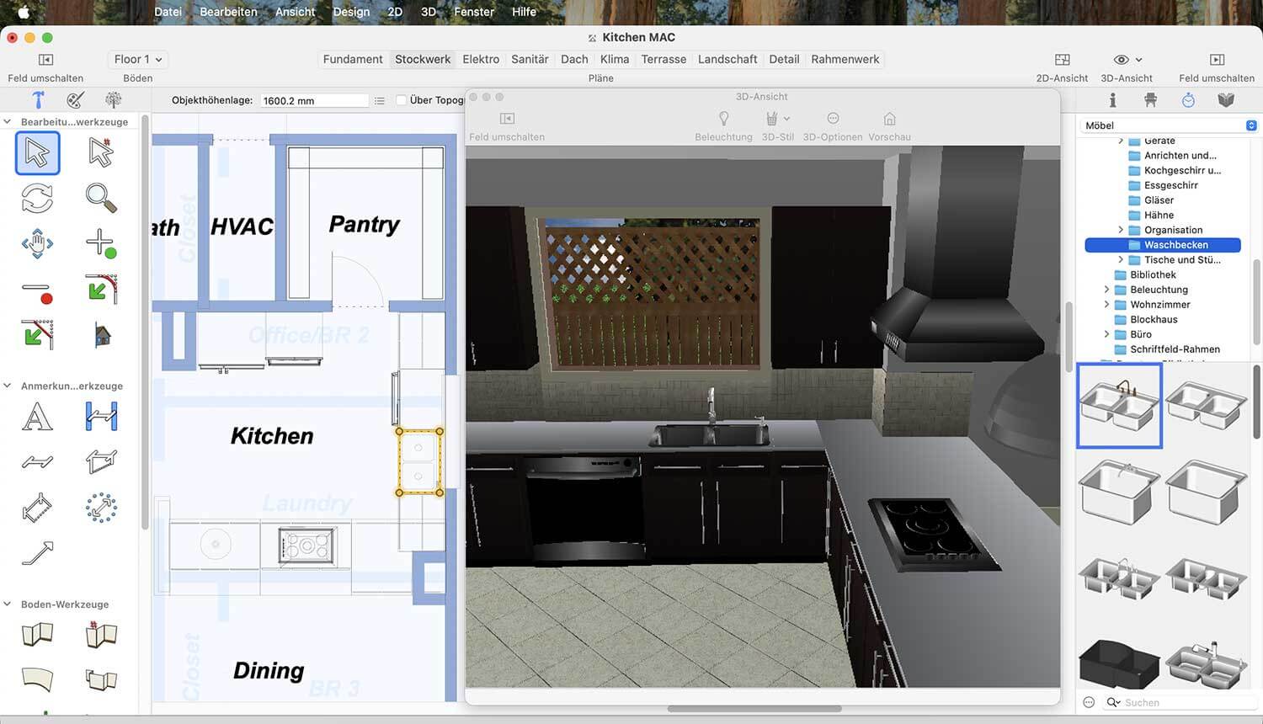
Task: Open 3D-Optionen in 3D window
Action: pos(833,119)
